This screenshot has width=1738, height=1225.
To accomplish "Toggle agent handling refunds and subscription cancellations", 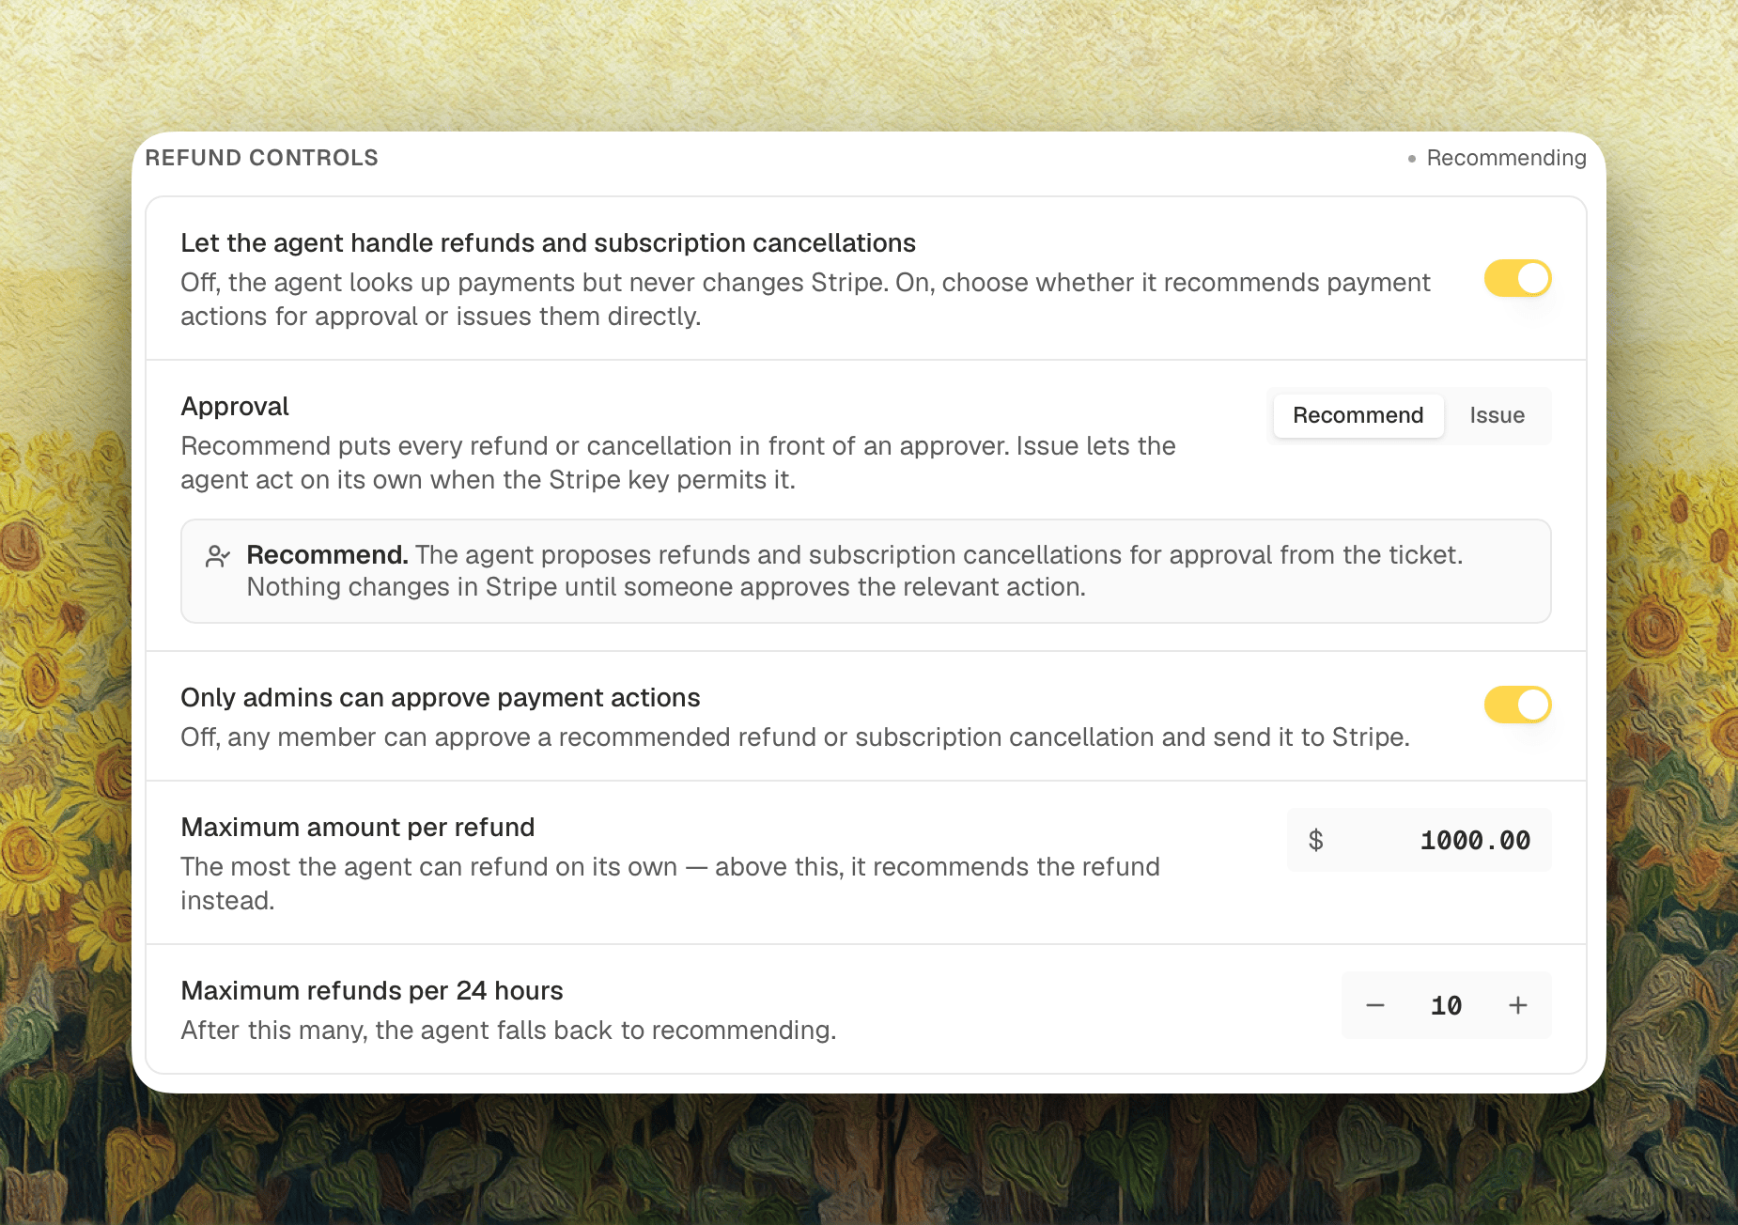I will tap(1517, 279).
